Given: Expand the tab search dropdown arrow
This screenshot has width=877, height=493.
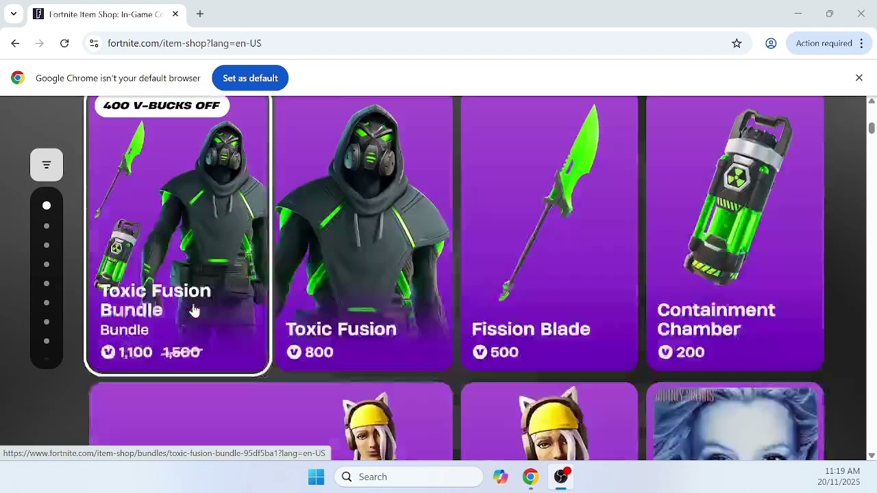Looking at the screenshot, I should (13, 14).
